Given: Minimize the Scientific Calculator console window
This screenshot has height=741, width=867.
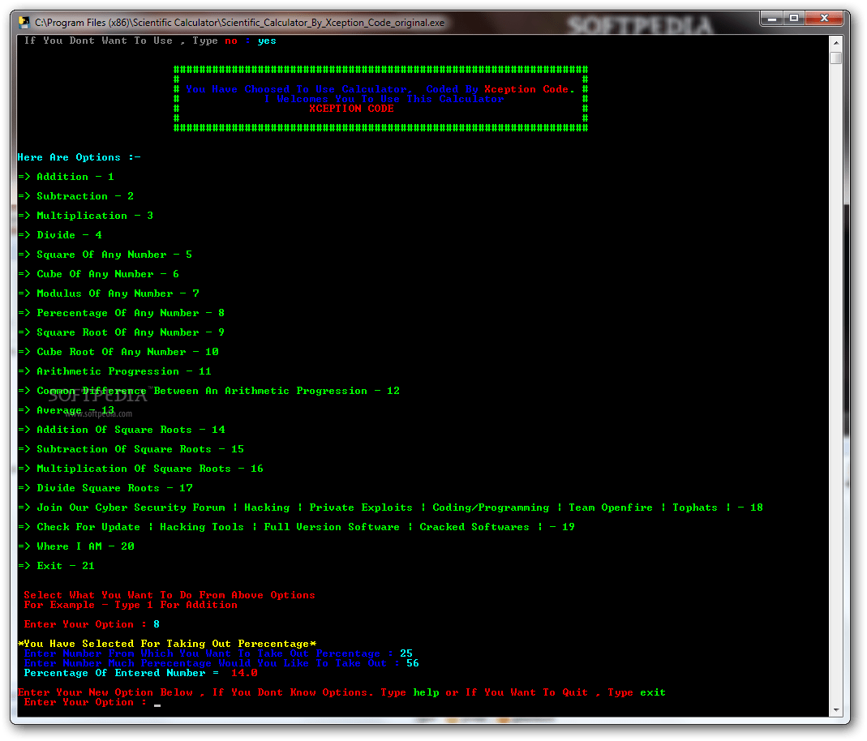Looking at the screenshot, I should (772, 19).
